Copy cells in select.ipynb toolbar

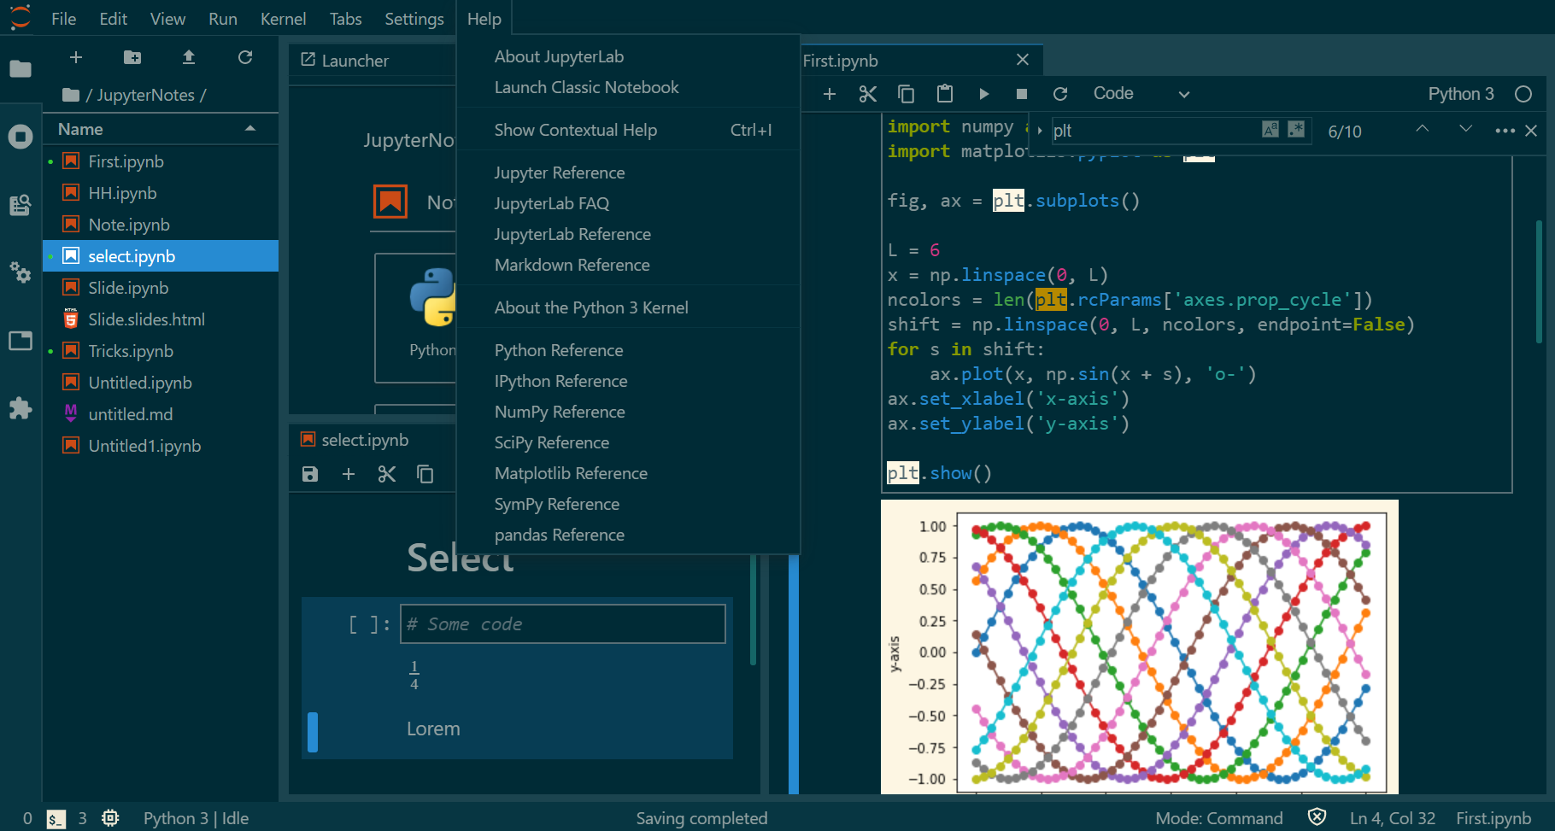[425, 474]
